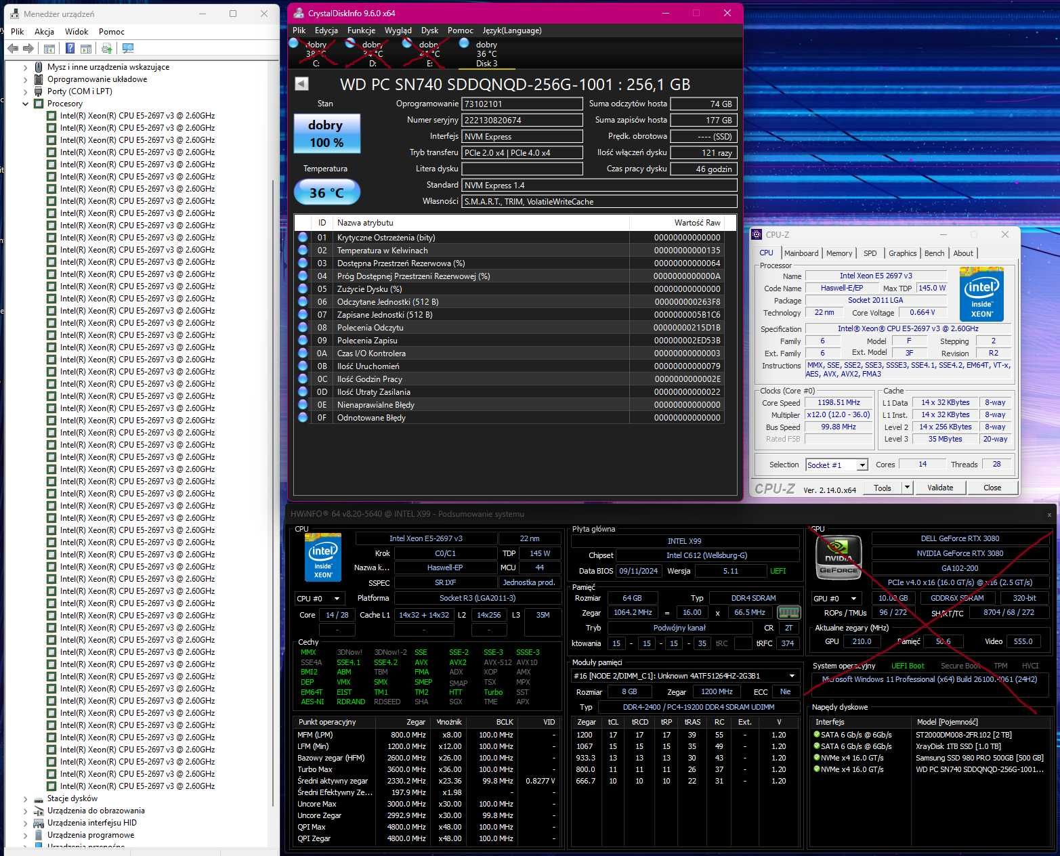Expand Mysz i inne urządzenia wskazujące node
Image resolution: width=1060 pixels, height=856 pixels.
tap(26, 67)
